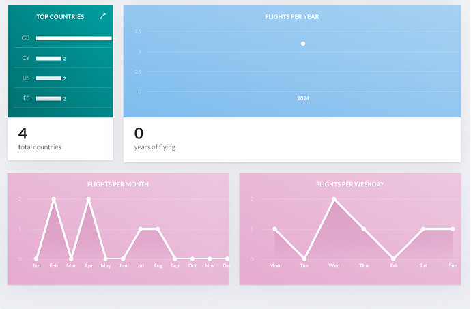
Task: Click the big number 0 above years of flying
Action: click(x=139, y=133)
